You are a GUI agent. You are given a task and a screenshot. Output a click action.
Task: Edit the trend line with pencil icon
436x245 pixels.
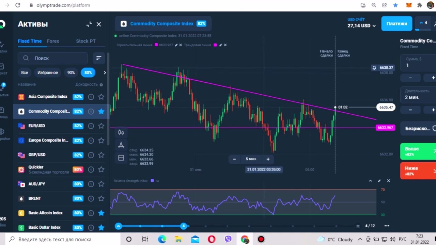coord(221,45)
